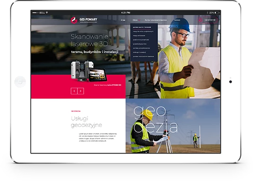The height and width of the screenshot is (181, 253).
Task: Click the 'Usługi geodezyjne' heading
Action: pyautogui.click(x=87, y=122)
